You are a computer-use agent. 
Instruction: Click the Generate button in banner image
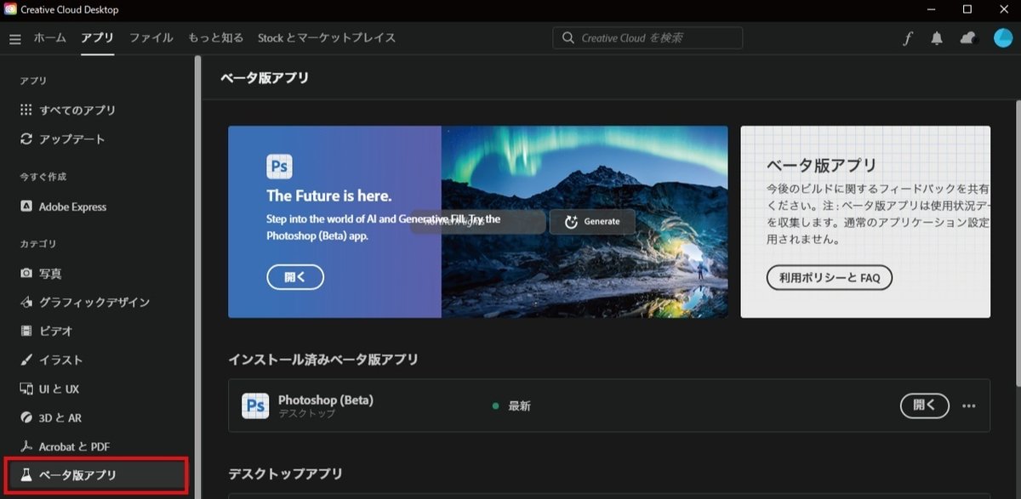592,222
